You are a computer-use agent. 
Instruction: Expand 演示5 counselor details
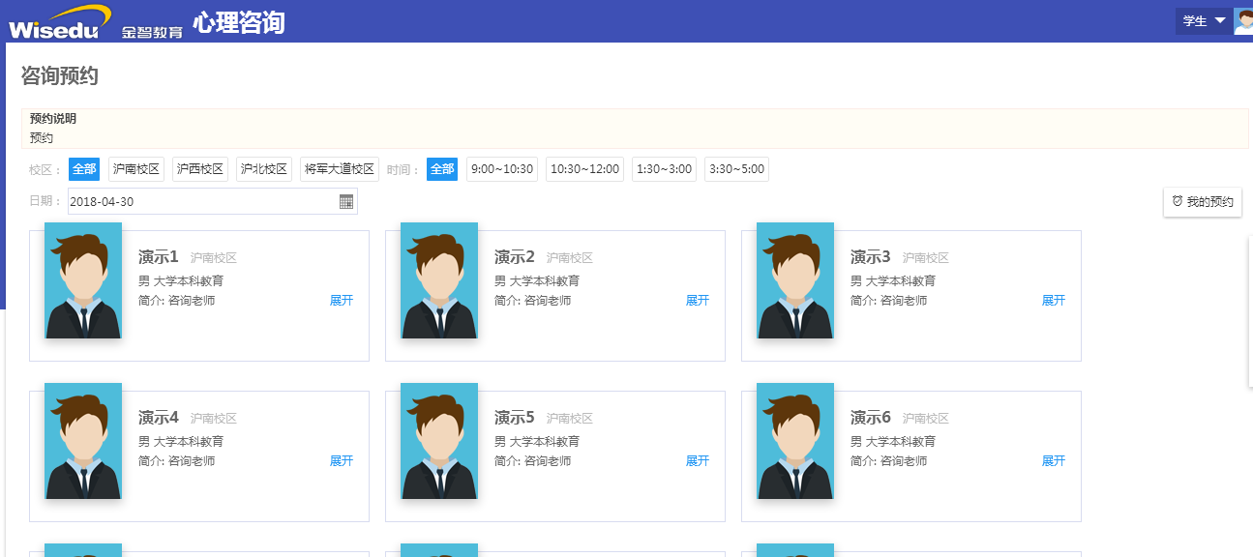tap(698, 461)
